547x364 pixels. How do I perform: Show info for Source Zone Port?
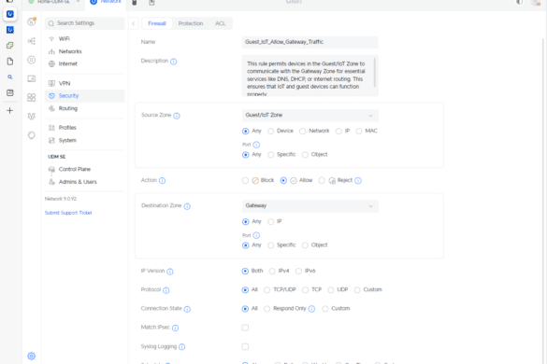[x=256, y=145]
